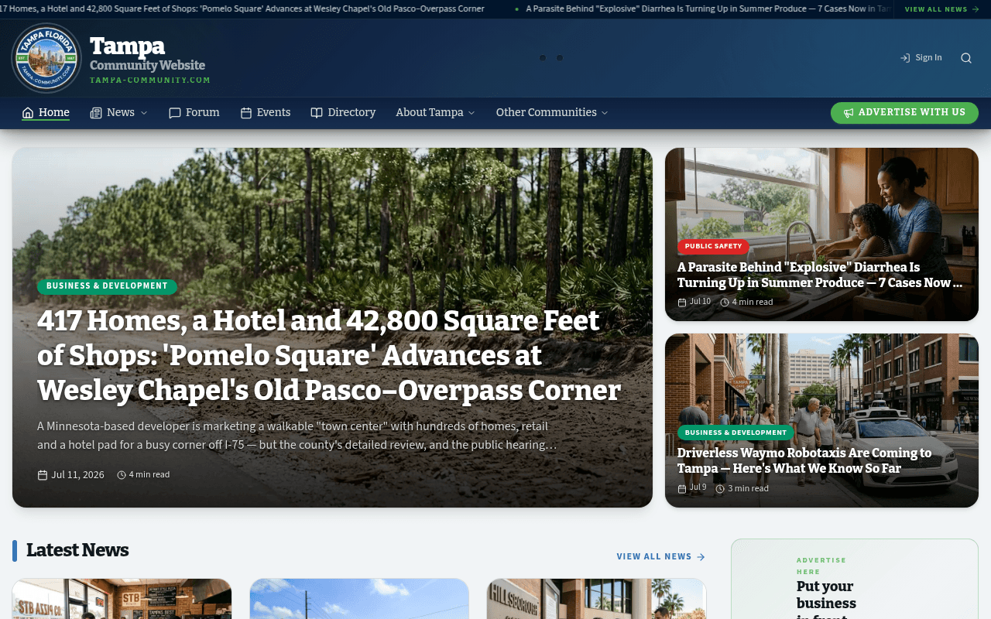Click the Forum speech bubble icon
991x619 pixels.
point(175,113)
